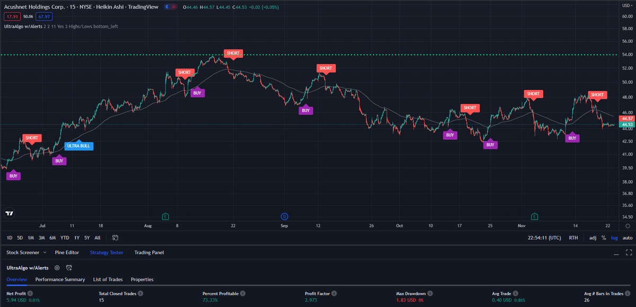Set the chart range to 1M
The image size is (636, 307).
pos(31,238)
